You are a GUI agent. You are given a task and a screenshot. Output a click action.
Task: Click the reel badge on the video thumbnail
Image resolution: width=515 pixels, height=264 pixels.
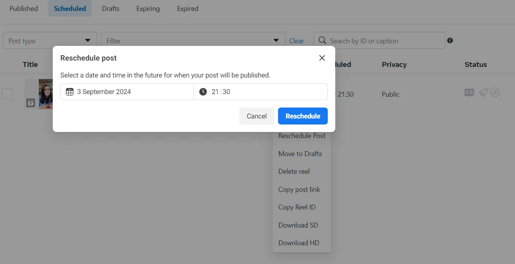(x=30, y=102)
